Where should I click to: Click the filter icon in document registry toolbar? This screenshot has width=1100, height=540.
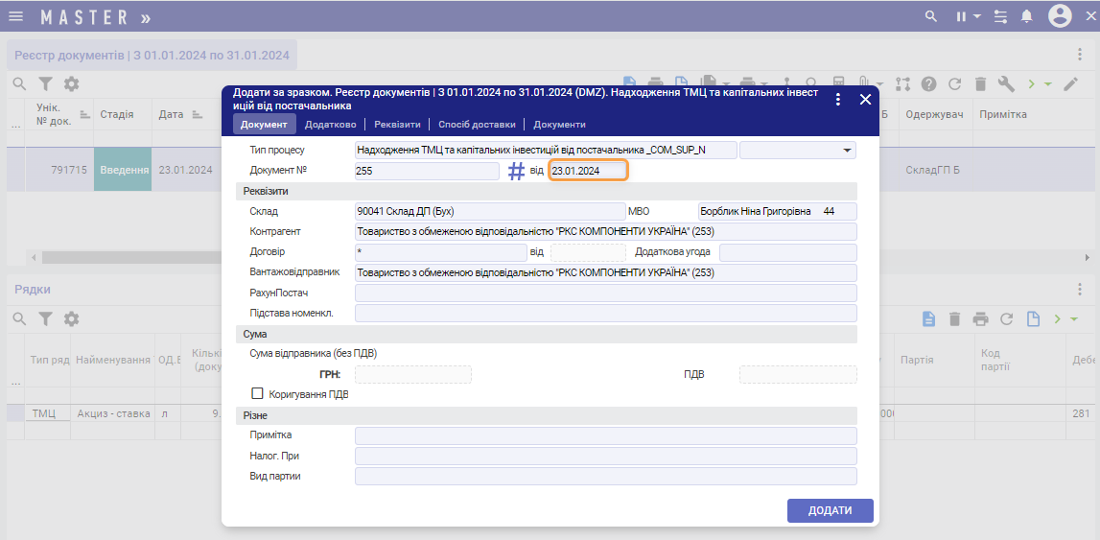tap(45, 83)
